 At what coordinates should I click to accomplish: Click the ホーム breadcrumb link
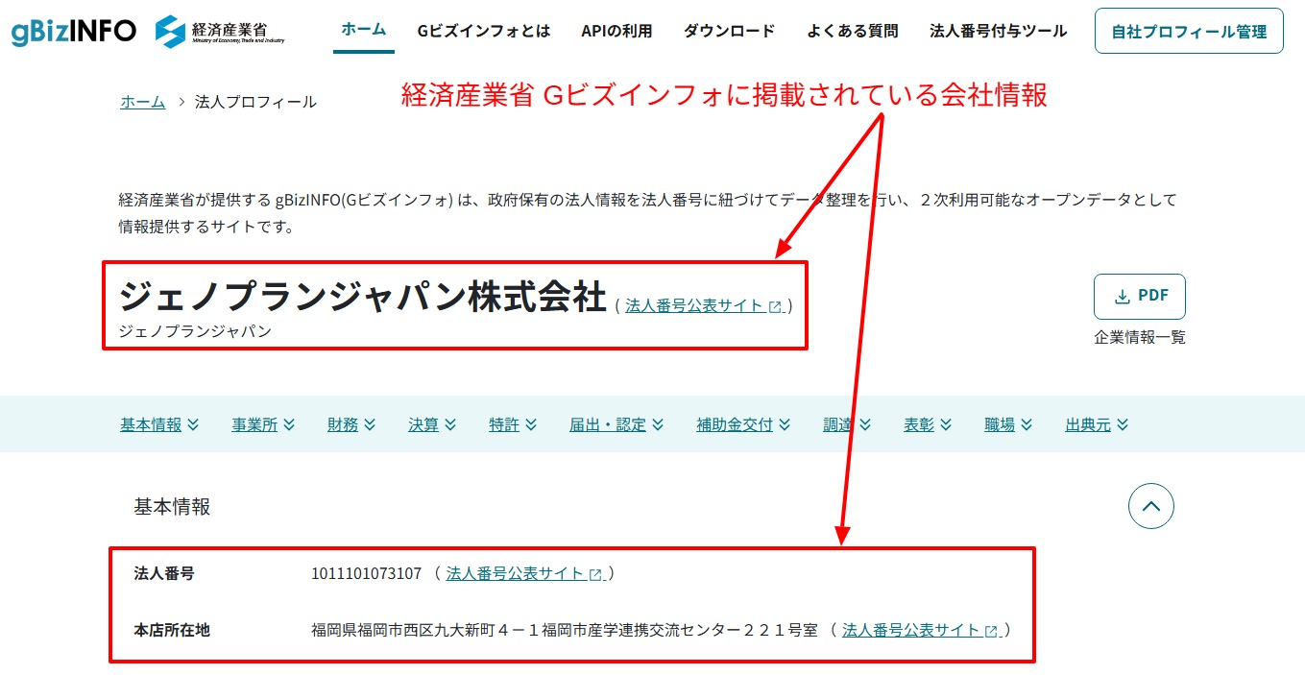142,101
